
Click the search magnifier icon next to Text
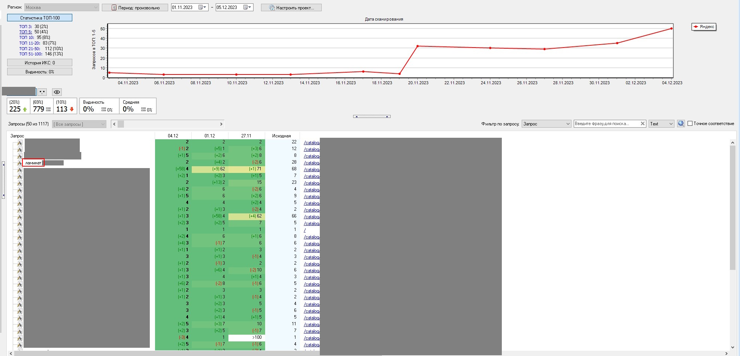pyautogui.click(x=681, y=124)
